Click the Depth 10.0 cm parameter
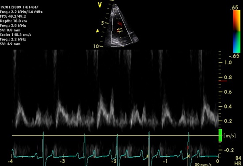Image resolution: width=243 pixels, height=166 pixels. click(x=14, y=21)
